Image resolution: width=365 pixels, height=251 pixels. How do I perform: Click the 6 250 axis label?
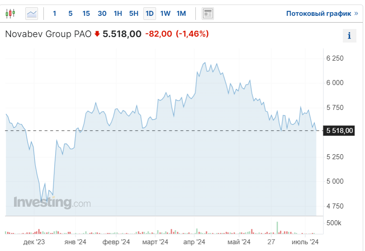[335, 58]
